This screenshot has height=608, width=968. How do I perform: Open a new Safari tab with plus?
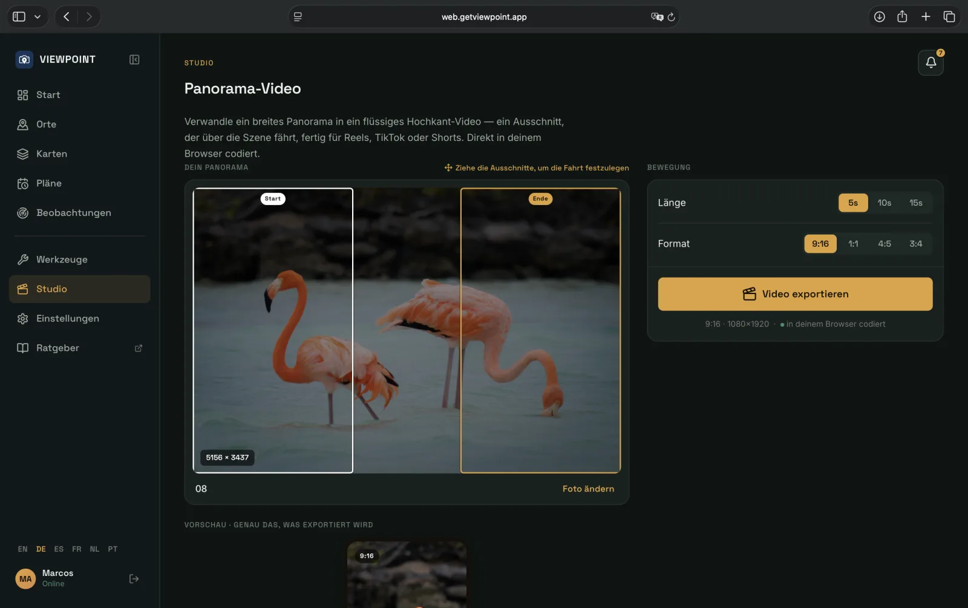tap(926, 17)
